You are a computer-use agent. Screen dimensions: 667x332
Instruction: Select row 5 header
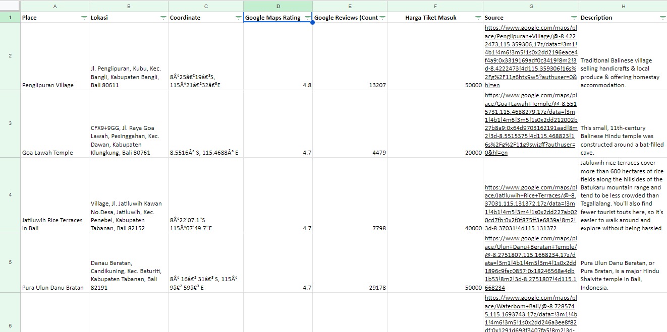10,262
